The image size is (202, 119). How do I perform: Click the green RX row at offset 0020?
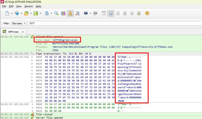(x=53, y=111)
